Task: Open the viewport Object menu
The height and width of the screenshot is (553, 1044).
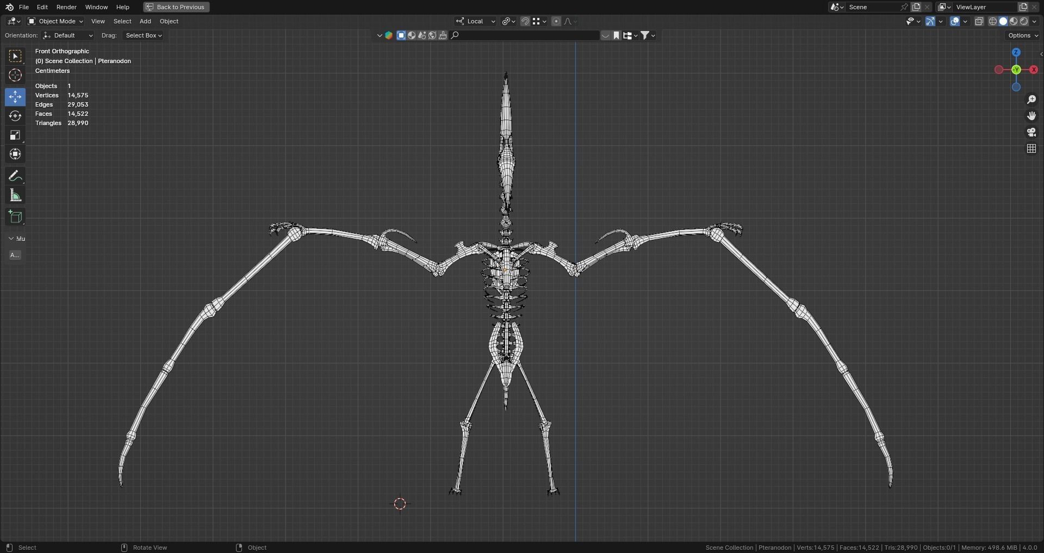Action: tap(169, 21)
